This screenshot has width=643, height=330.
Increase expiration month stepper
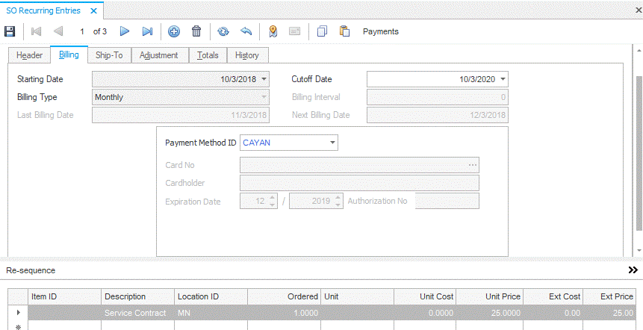[x=273, y=198]
